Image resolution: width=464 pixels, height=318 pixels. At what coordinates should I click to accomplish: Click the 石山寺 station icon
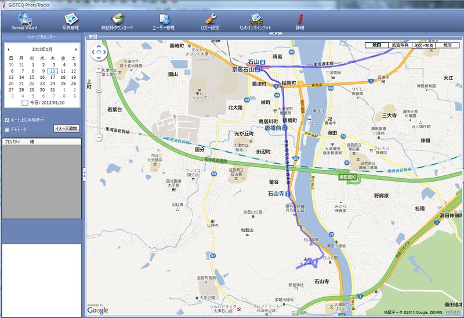coord(288,194)
